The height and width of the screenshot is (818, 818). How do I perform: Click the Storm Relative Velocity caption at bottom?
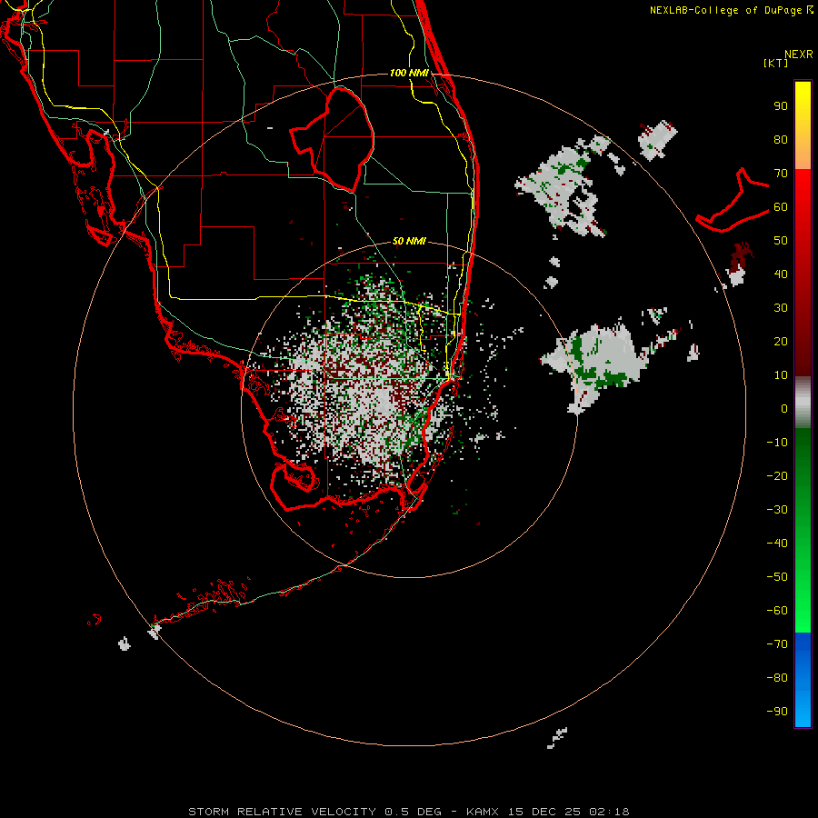click(408, 812)
